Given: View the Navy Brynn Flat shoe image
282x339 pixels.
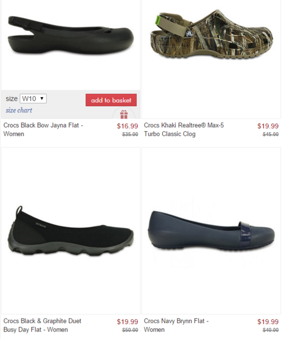Looking at the screenshot, I should 211,231.
